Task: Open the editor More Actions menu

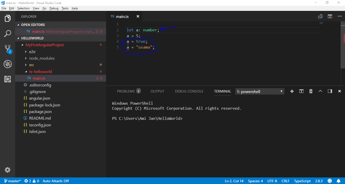Action: [x=339, y=16]
